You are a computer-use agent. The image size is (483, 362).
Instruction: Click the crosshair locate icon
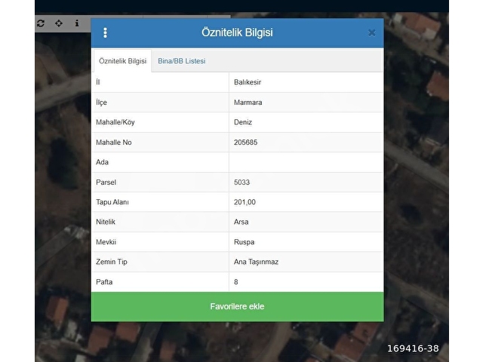[59, 23]
